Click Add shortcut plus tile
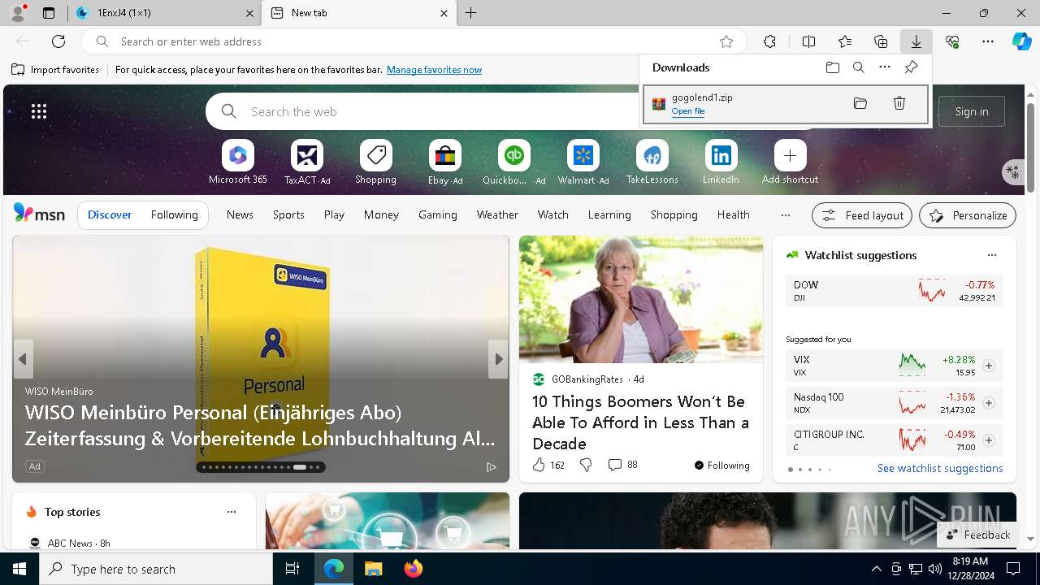 [790, 162]
